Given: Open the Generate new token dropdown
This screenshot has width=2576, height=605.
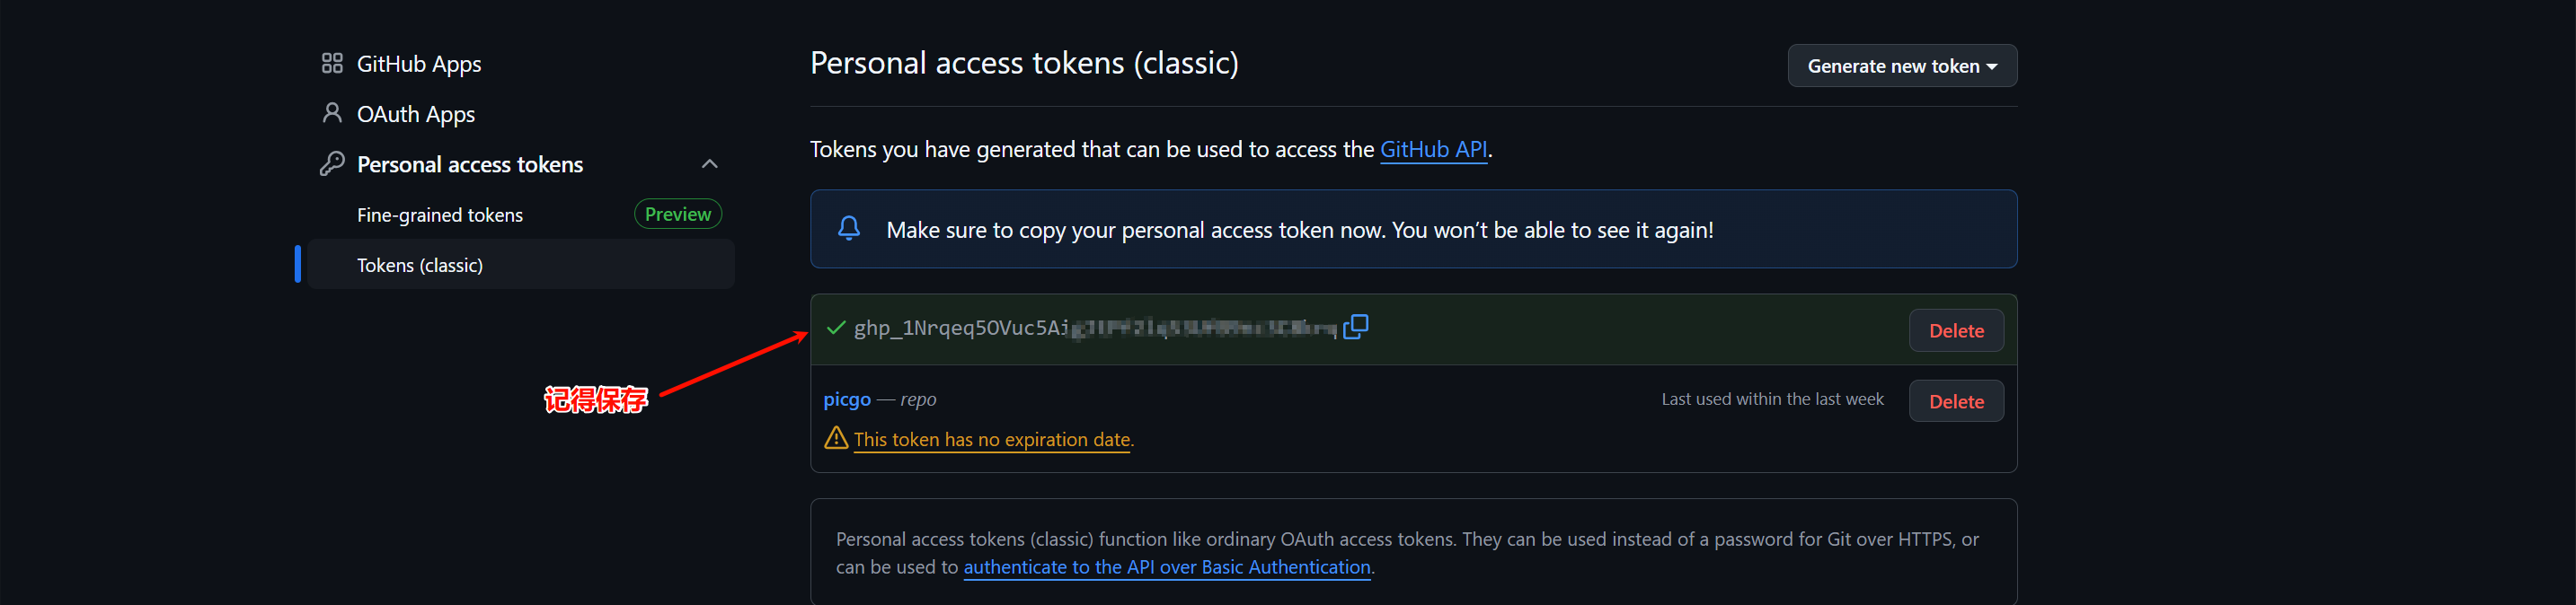Looking at the screenshot, I should click(1901, 66).
